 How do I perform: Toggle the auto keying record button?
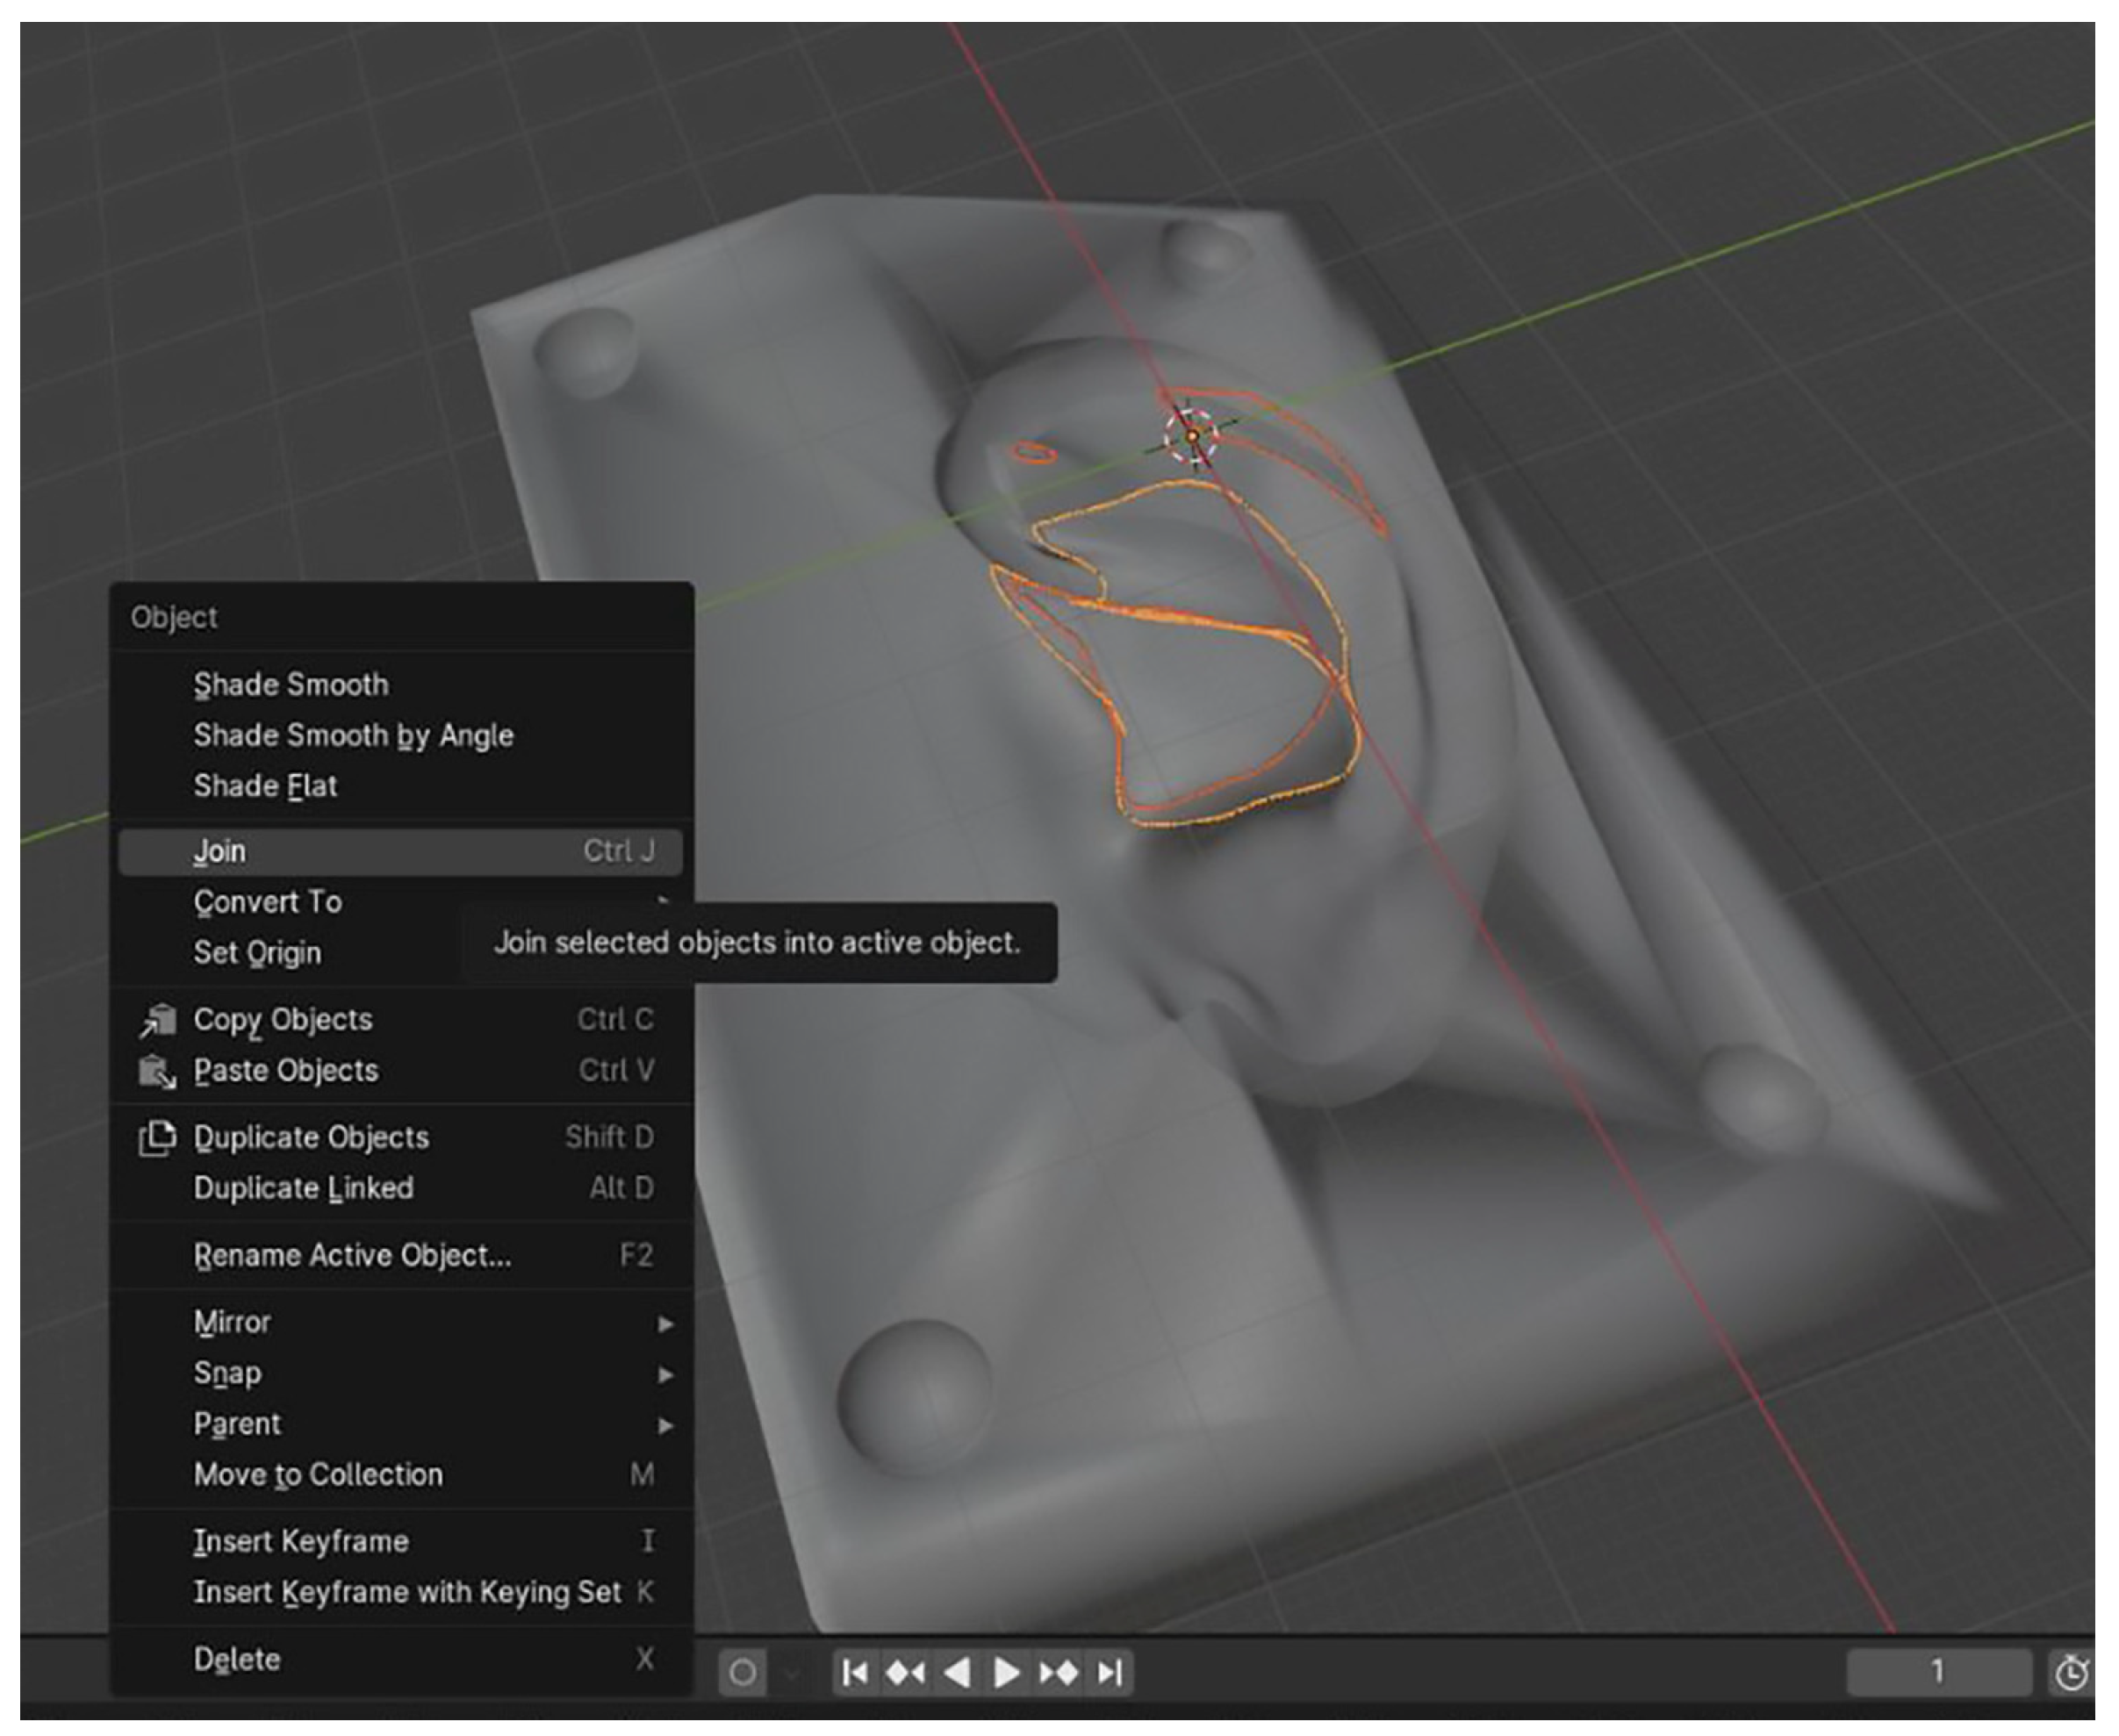(x=743, y=1672)
